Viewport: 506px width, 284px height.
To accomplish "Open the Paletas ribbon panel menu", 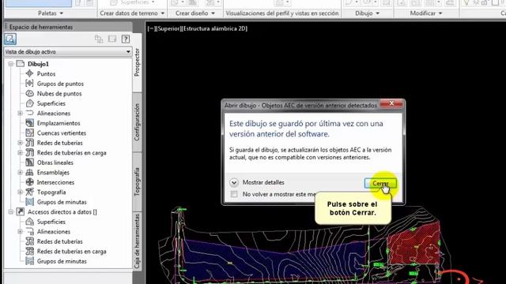I will [x=51, y=13].
